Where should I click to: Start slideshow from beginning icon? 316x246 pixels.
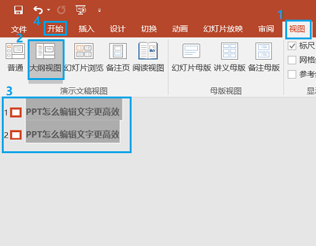click(x=81, y=10)
